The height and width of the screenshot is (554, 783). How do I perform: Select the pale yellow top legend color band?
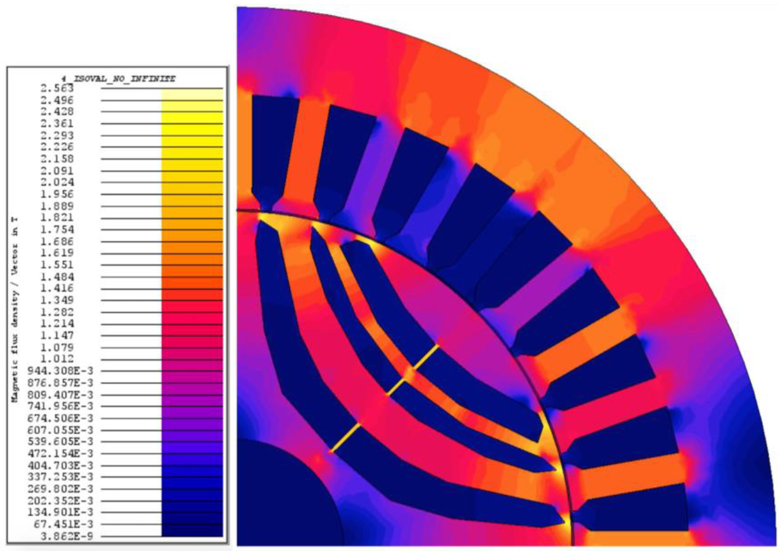pyautogui.click(x=192, y=95)
